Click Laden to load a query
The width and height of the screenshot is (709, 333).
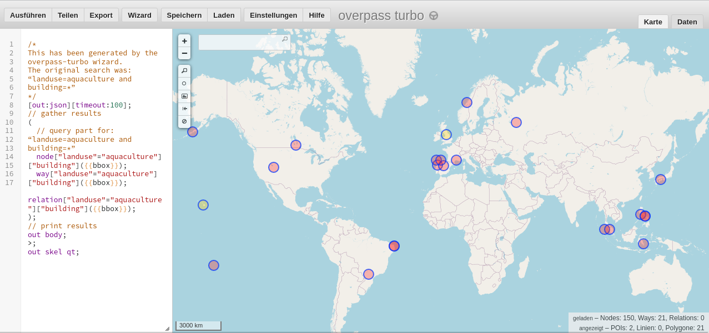(224, 15)
